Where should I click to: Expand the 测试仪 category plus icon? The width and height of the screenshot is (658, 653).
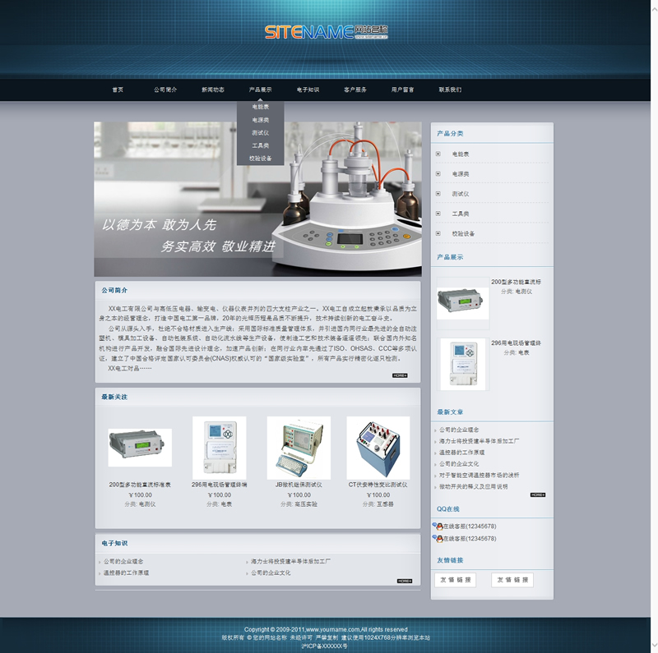tap(438, 194)
